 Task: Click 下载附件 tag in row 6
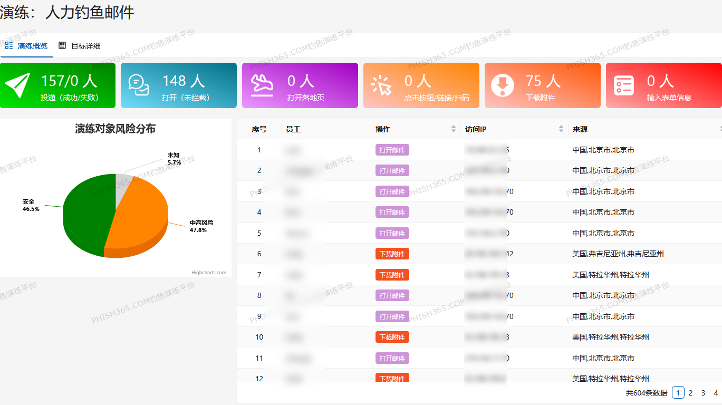(x=392, y=254)
